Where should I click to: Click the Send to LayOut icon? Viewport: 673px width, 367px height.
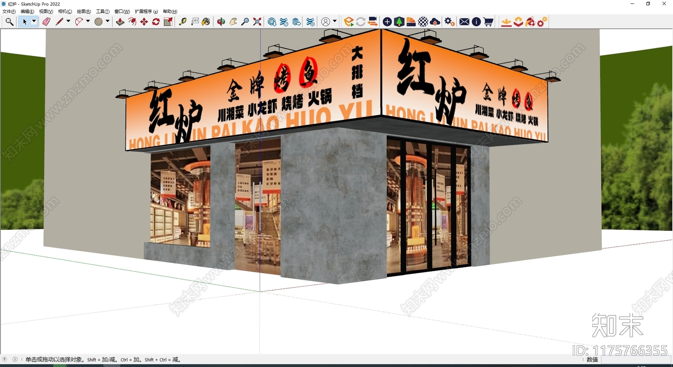tap(297, 22)
